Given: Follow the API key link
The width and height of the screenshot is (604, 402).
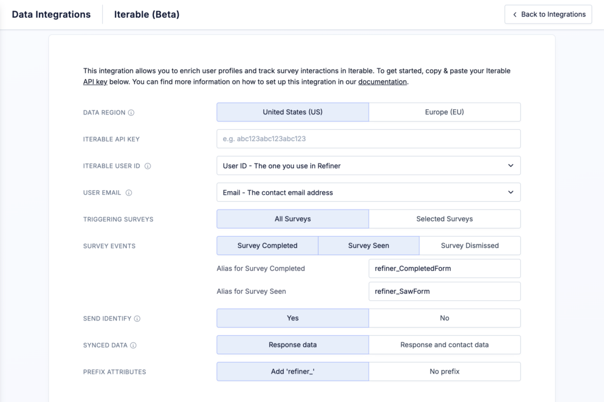Looking at the screenshot, I should tap(95, 82).
